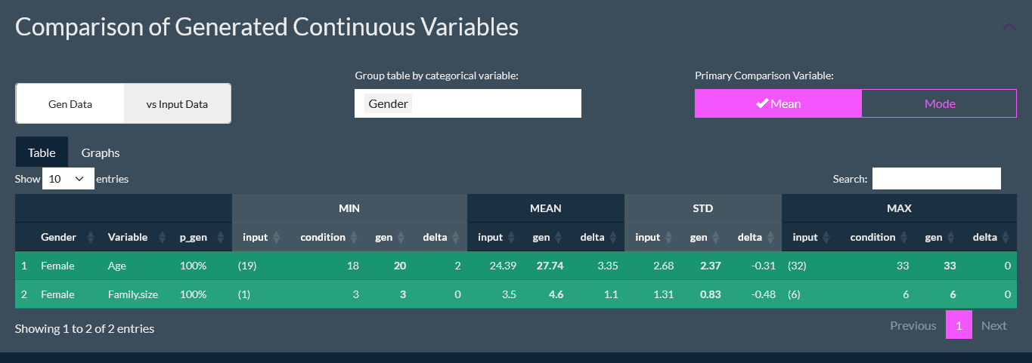Open the Show entries count dropdown
Image resolution: width=1032 pixels, height=363 pixels.
tap(68, 179)
